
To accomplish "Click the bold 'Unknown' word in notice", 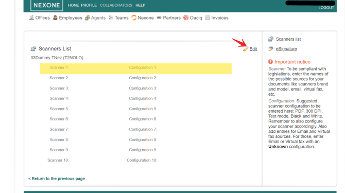I will click(278, 147).
